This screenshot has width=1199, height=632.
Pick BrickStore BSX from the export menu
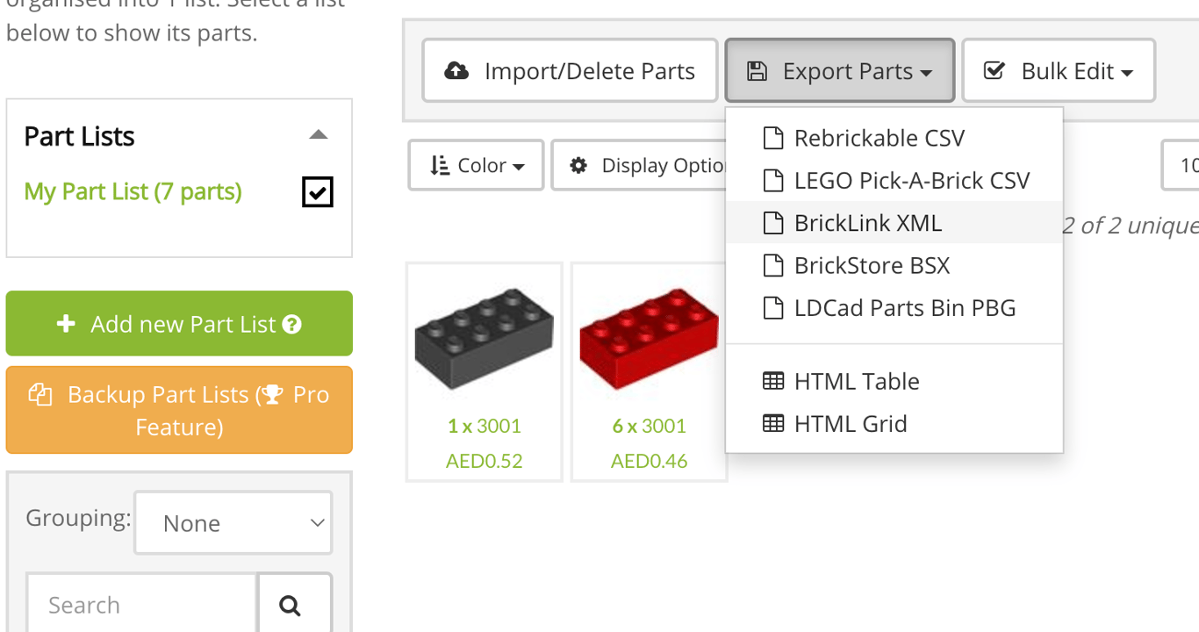point(872,266)
